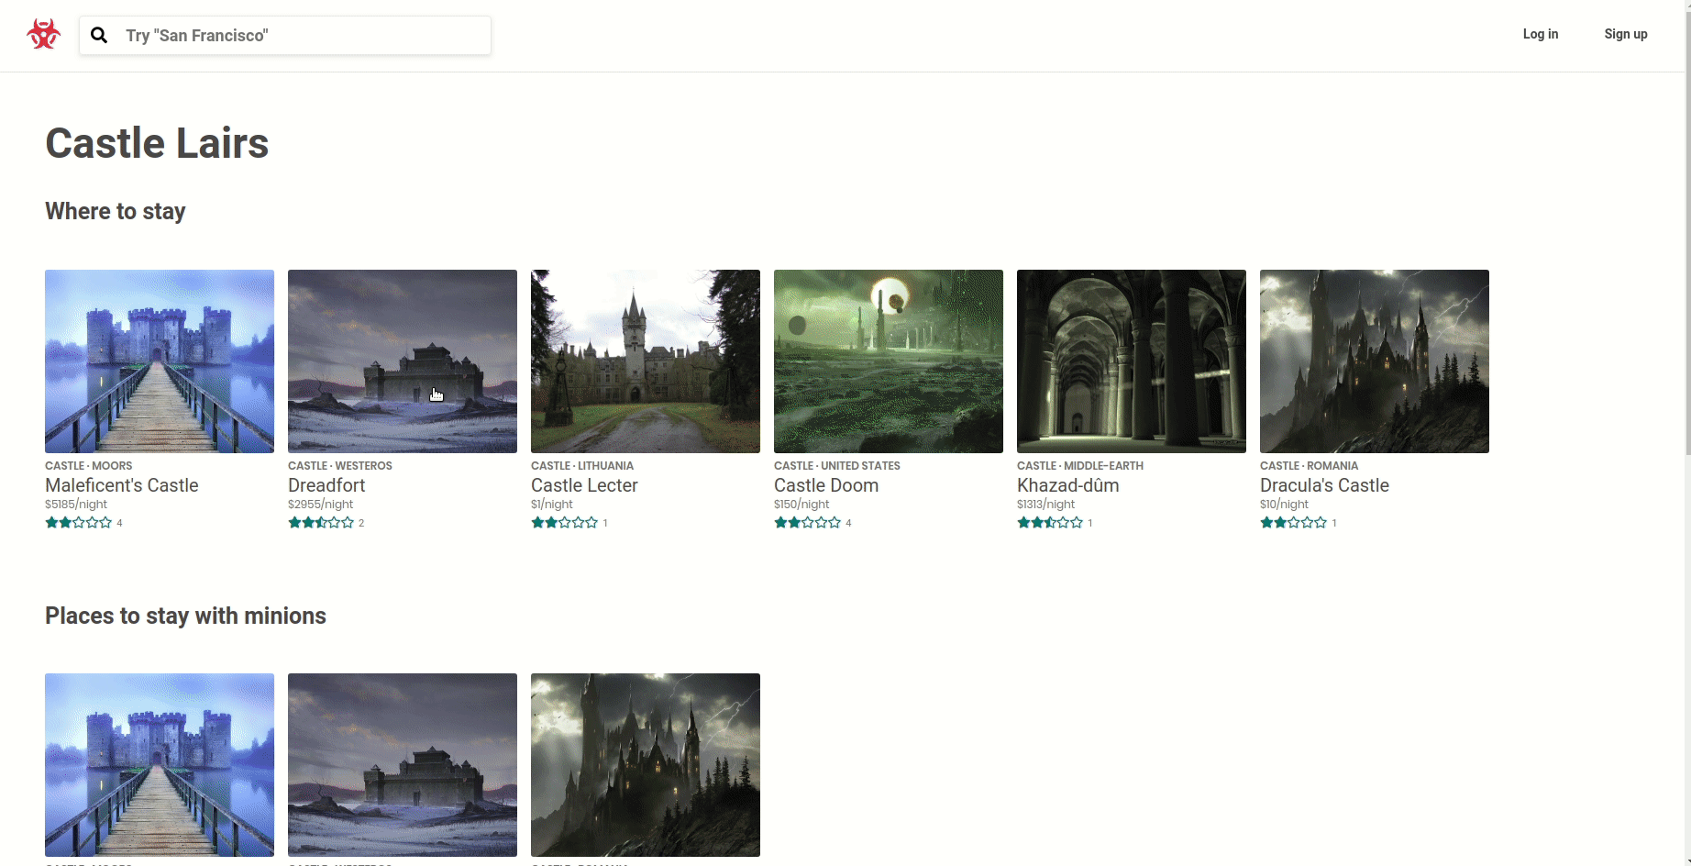The width and height of the screenshot is (1691, 866).
Task: Click the star rating under Maleficent's Castle
Action: [x=79, y=523]
